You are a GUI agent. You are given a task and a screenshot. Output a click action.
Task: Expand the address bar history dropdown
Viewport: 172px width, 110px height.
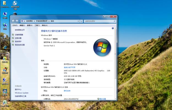tap(78, 21)
